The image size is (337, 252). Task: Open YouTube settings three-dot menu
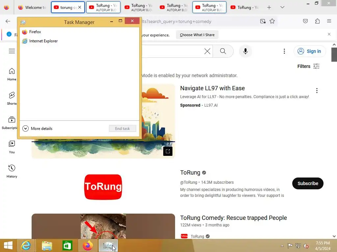coord(284,51)
